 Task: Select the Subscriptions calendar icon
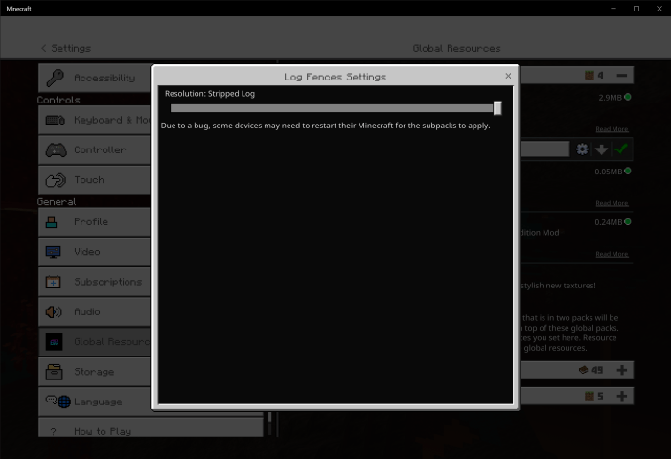point(53,282)
